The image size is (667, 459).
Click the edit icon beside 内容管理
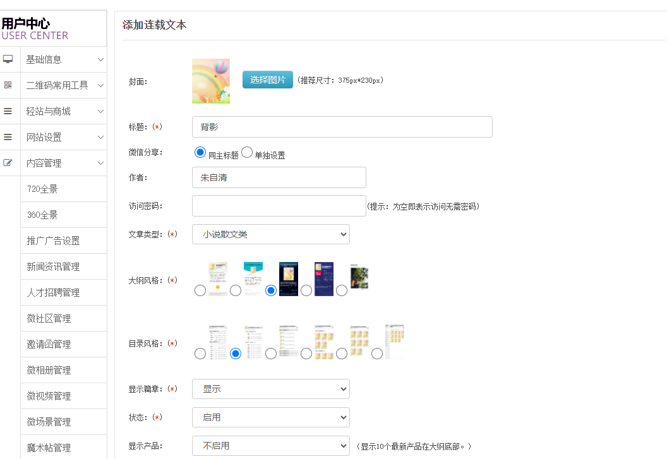(x=8, y=163)
